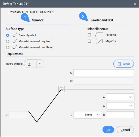Click the Material removal required symbol icon
Screen dimensions: 139x137
(x=15, y=41)
